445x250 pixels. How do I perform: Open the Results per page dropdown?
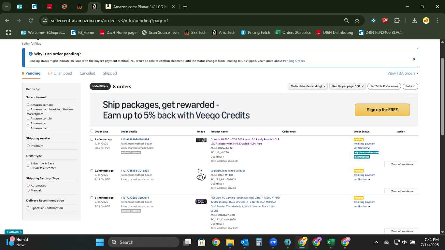[x=348, y=86]
